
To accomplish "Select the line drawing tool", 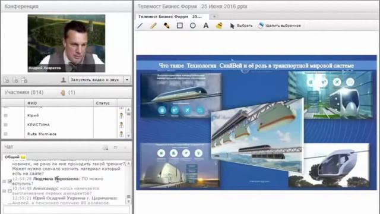I will coord(140,26).
